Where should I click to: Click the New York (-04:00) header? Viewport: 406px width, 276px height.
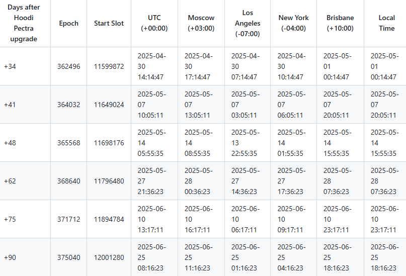[x=293, y=23]
